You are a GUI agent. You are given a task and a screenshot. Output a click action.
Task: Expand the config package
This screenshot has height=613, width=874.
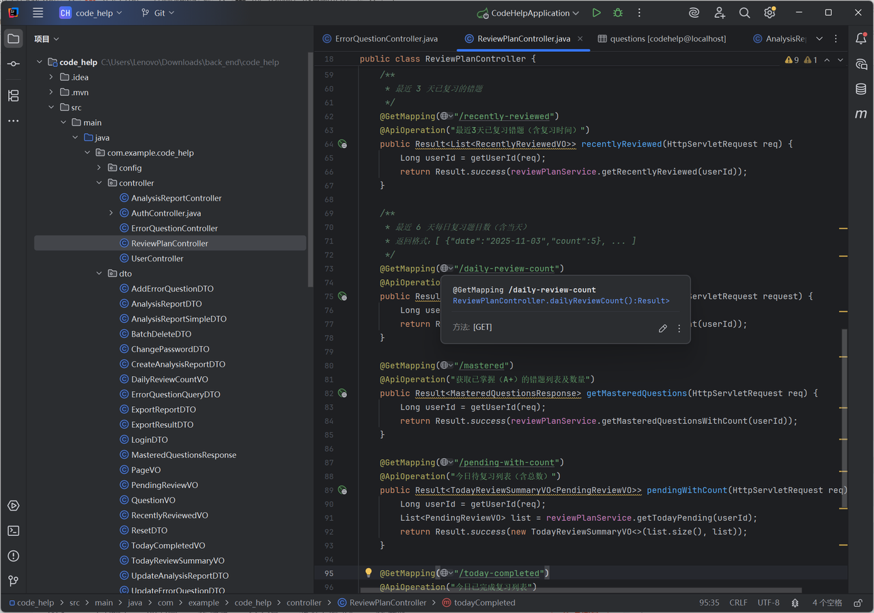(99, 168)
